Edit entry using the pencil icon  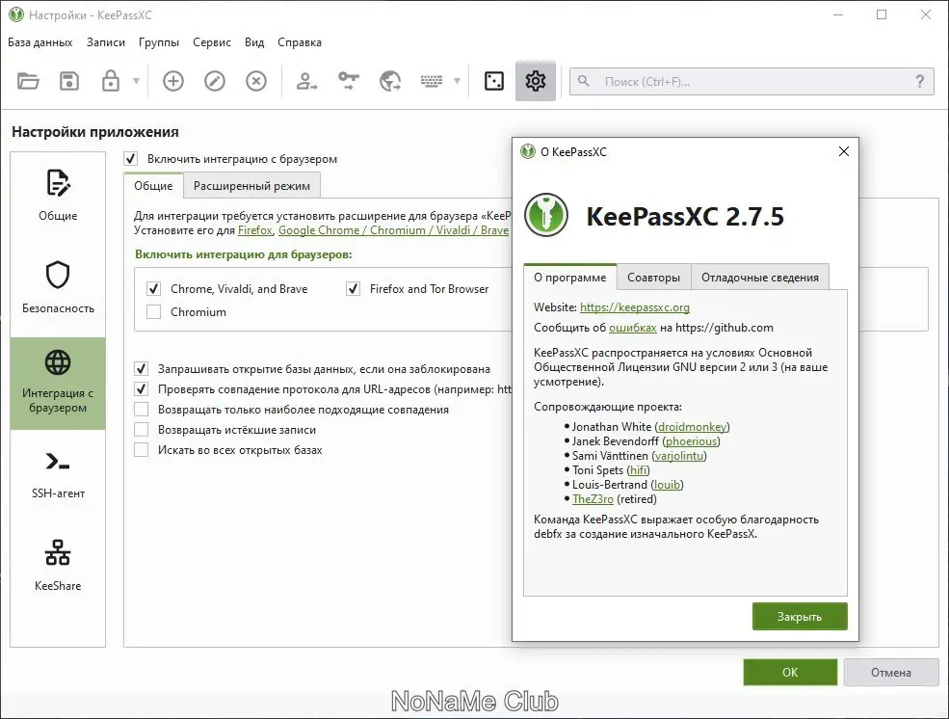(x=214, y=81)
